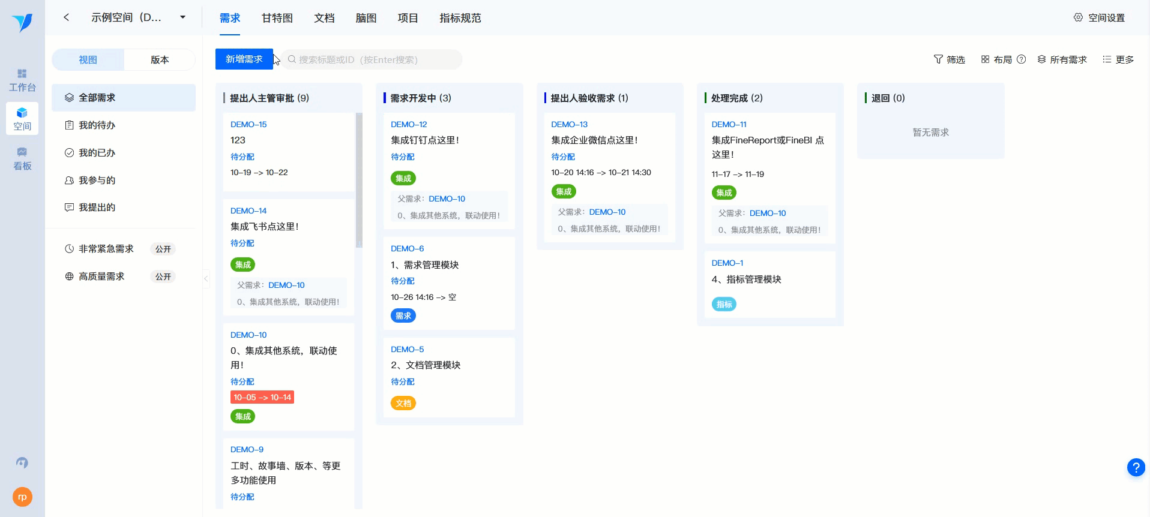The image size is (1150, 517).
Task: Click the 筛选 filter button
Action: coord(950,59)
